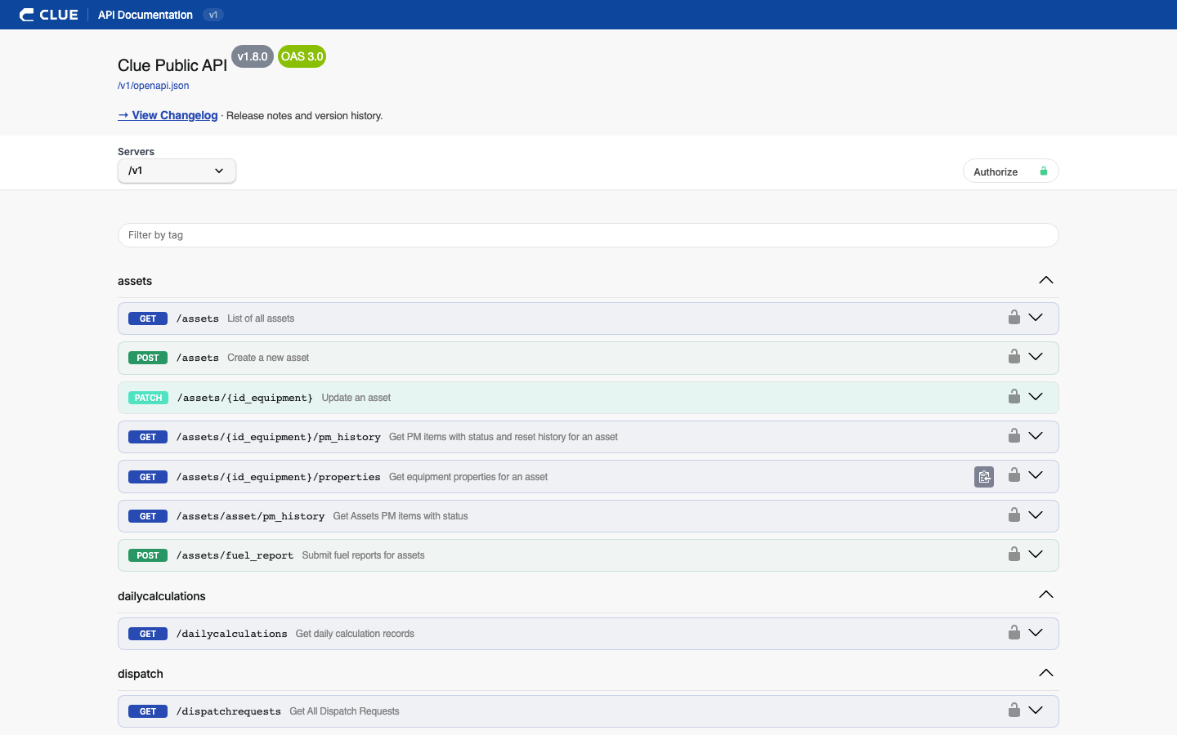Click the OAS 3.0 badge
1177x735 pixels.
pyautogui.click(x=302, y=56)
